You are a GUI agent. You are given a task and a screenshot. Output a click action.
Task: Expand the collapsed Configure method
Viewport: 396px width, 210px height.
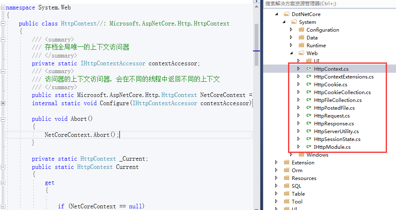click(x=3, y=103)
